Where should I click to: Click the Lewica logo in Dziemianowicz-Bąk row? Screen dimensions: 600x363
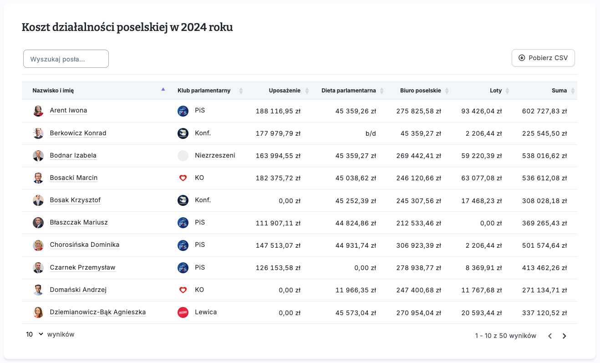[x=183, y=312]
